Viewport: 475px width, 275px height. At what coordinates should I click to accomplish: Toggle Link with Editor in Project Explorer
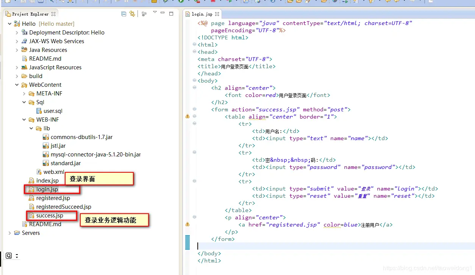click(132, 14)
